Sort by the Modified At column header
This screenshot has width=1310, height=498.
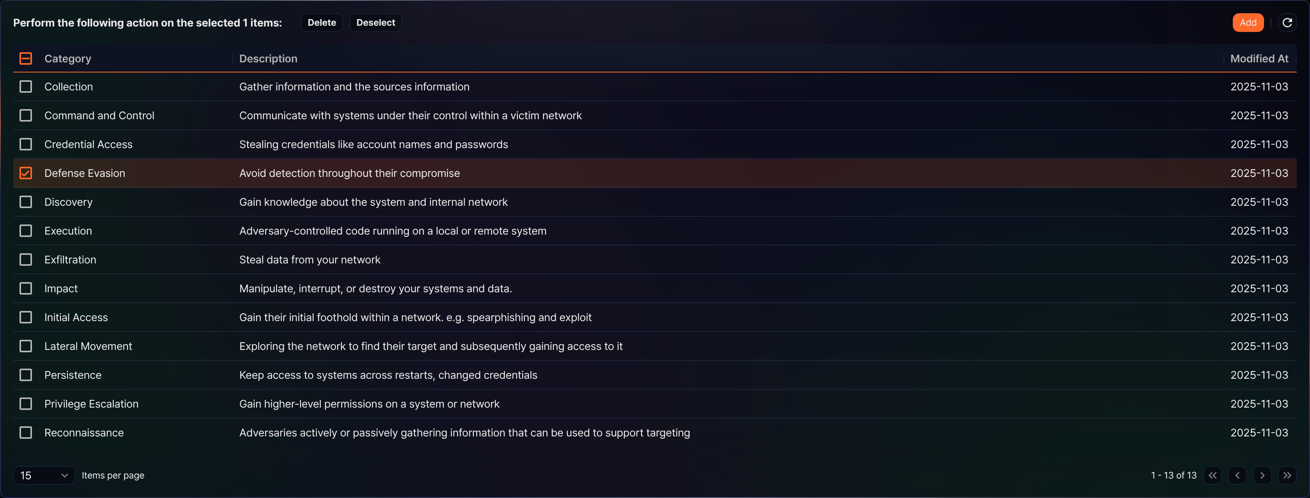[1259, 58]
